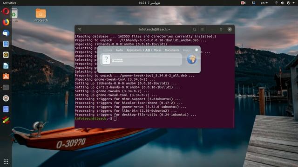Select Terminal icon in the dock

pos(6,88)
